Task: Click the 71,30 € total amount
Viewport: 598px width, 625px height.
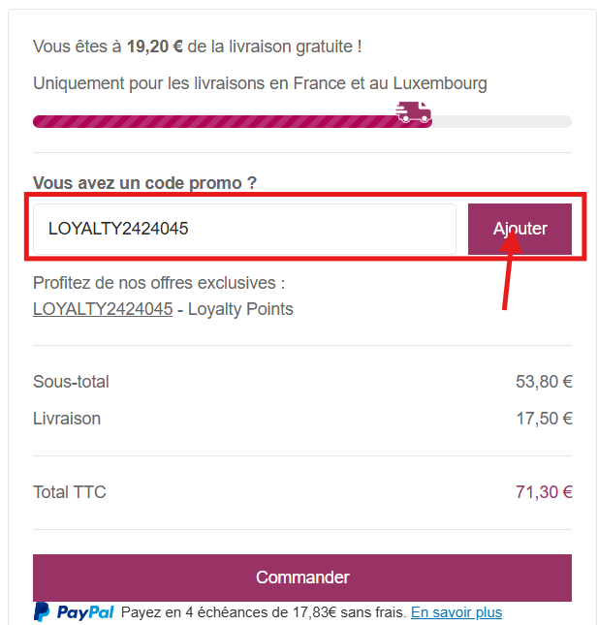Action: tap(544, 492)
